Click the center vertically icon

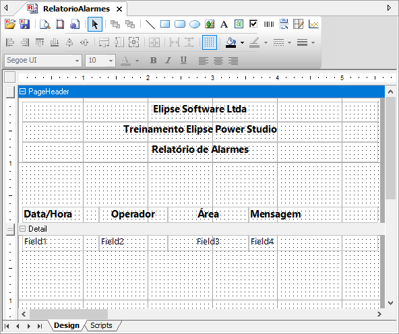(x=69, y=42)
